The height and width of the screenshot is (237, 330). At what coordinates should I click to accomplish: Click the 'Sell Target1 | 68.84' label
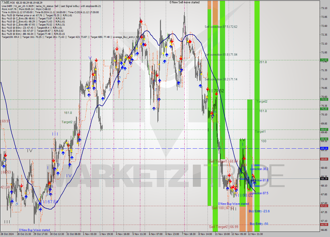223,161
